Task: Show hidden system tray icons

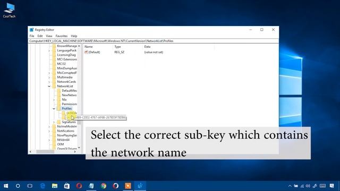Action: click(x=290, y=186)
